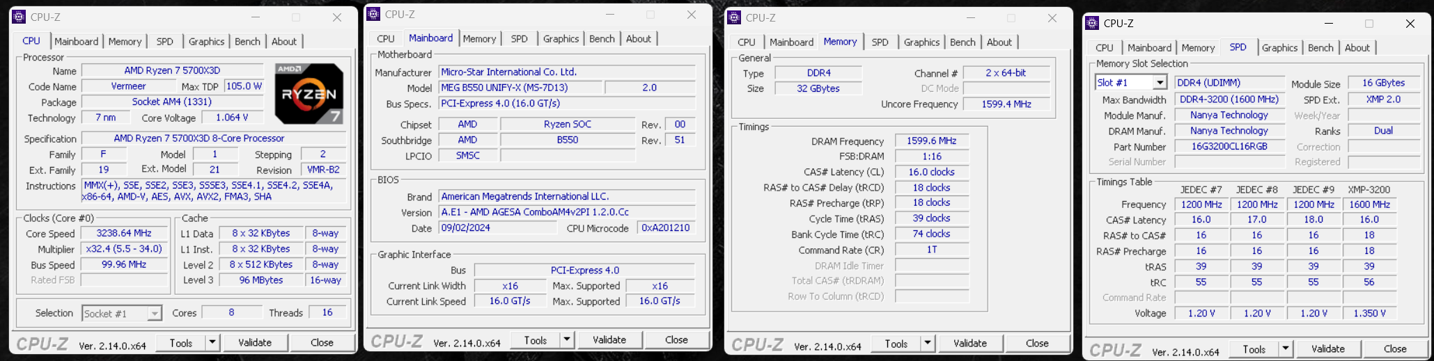Go to Graphics tab in the SPD window

[1280, 47]
